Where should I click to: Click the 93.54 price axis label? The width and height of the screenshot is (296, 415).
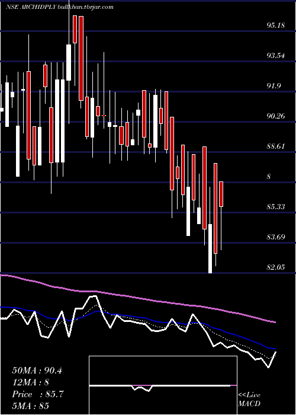click(x=276, y=56)
